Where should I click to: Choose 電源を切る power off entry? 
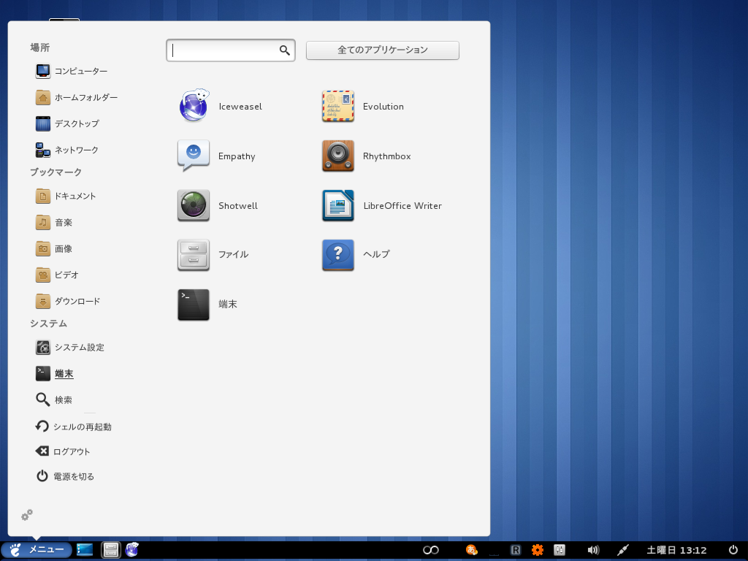pos(65,476)
